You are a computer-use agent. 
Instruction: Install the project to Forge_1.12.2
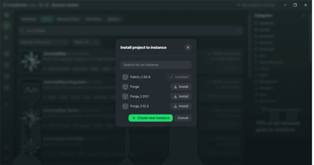point(181,106)
